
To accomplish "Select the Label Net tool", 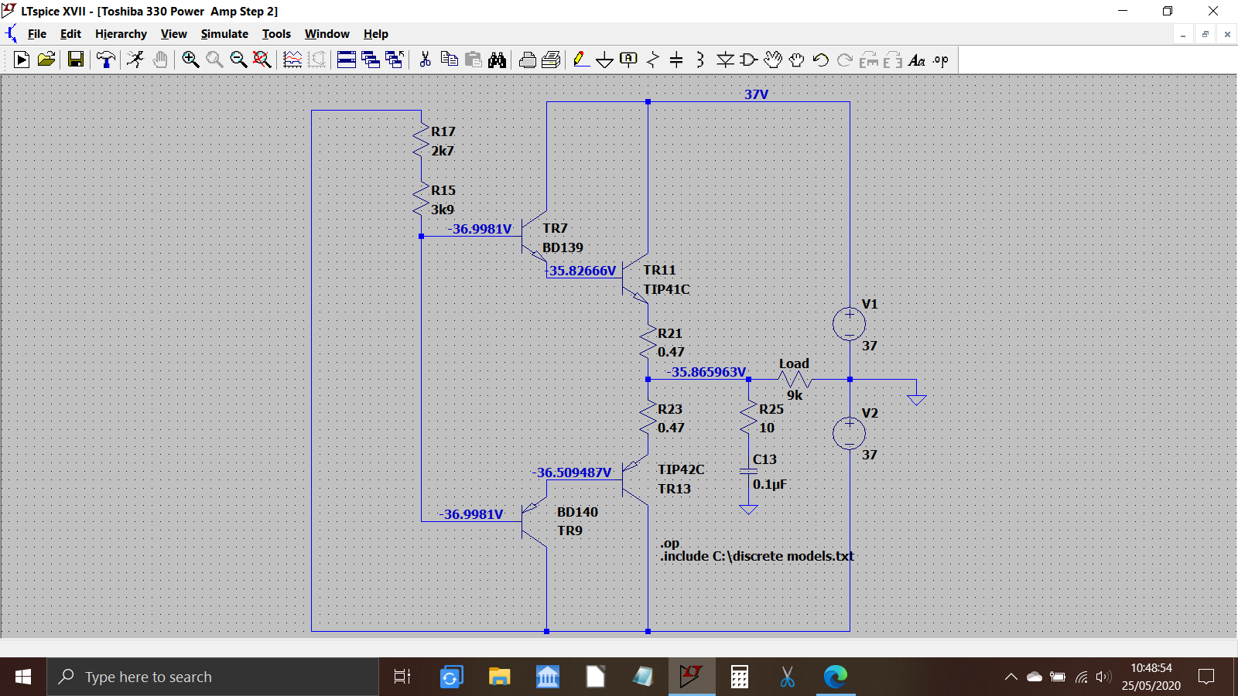I will tap(629, 60).
